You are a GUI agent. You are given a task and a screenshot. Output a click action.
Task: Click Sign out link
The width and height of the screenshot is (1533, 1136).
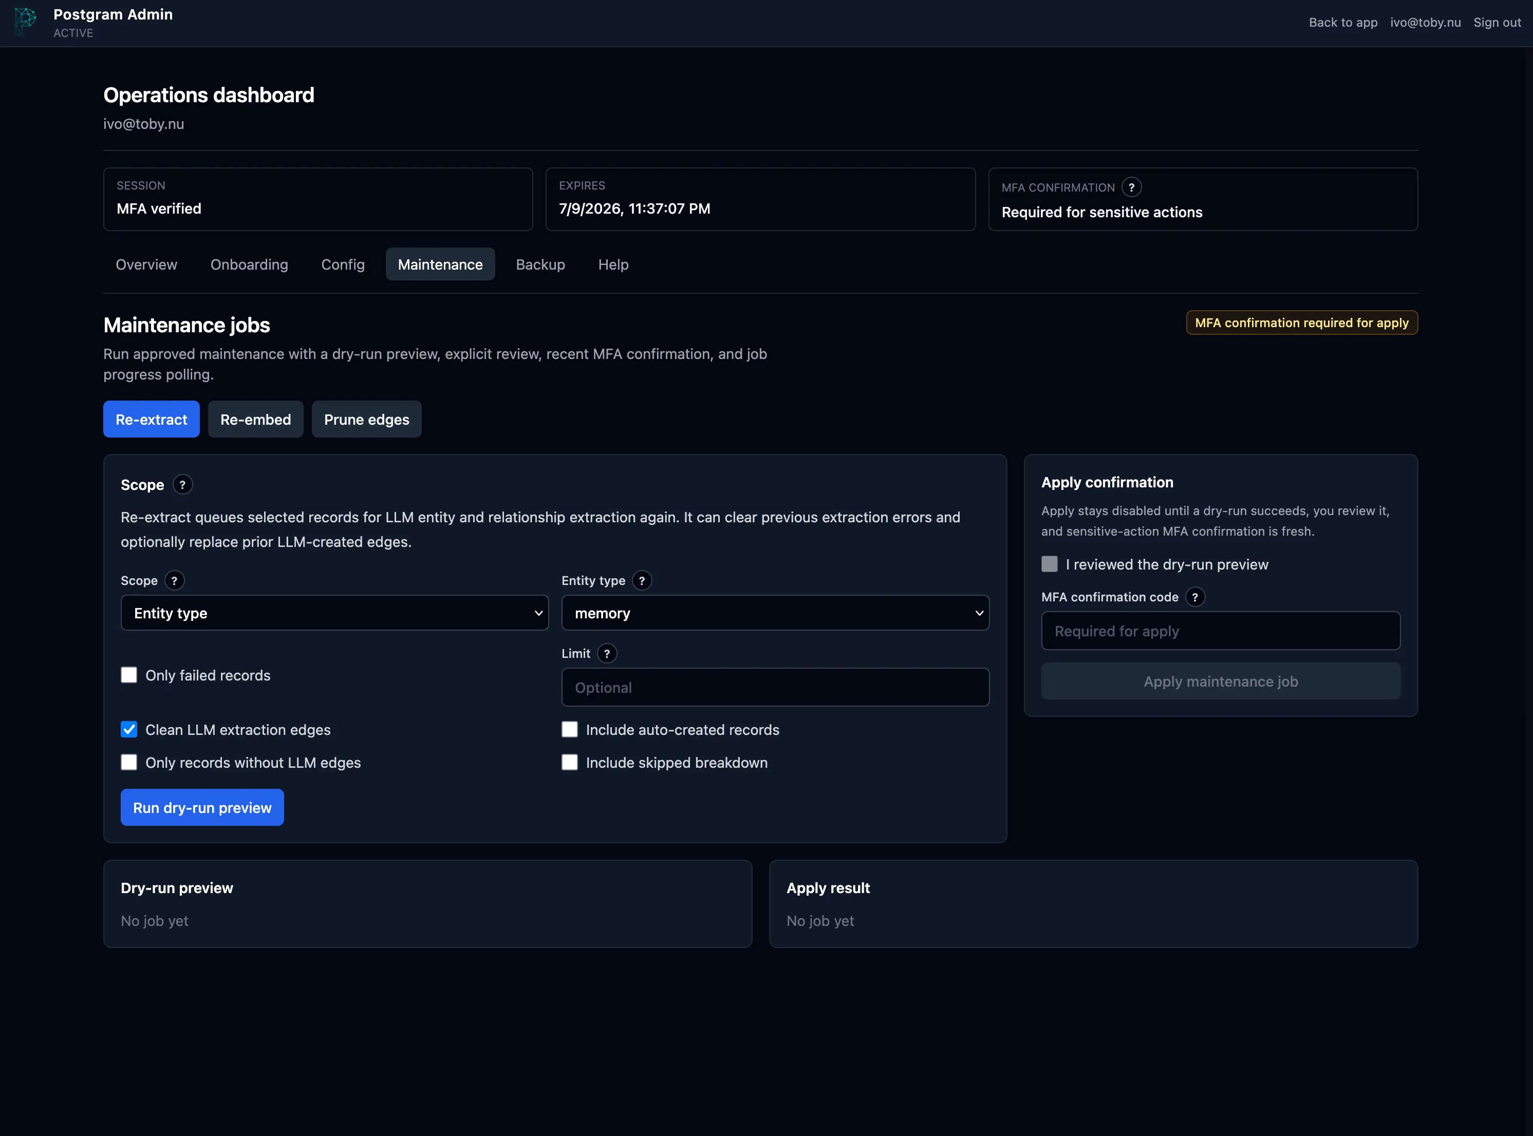(1497, 23)
